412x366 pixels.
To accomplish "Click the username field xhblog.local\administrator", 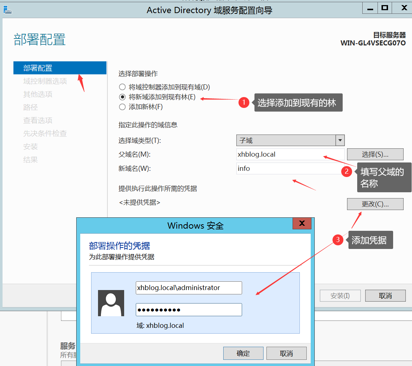I will pyautogui.click(x=189, y=288).
